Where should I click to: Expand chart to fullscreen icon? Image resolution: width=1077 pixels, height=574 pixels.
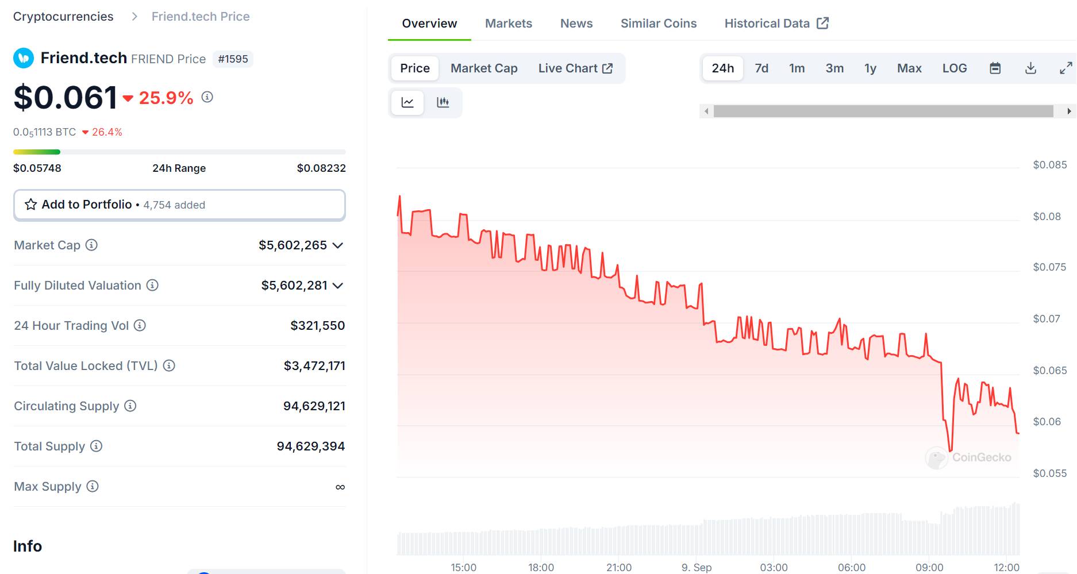[1066, 68]
